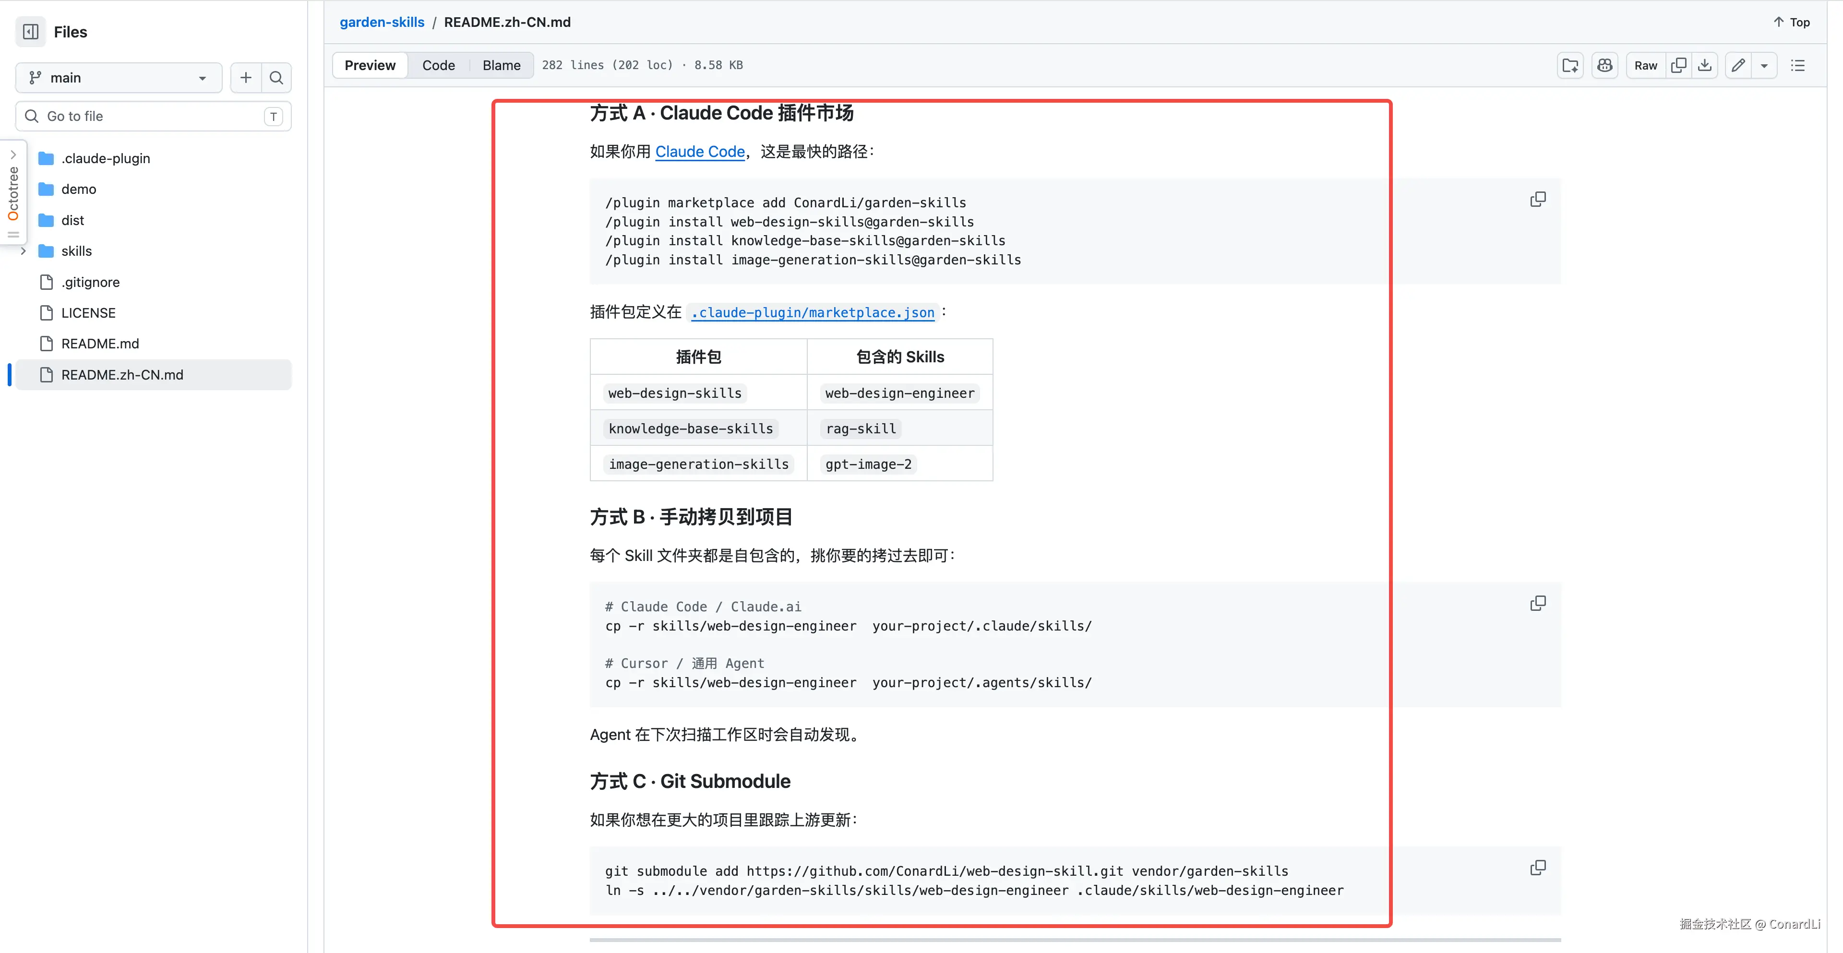This screenshot has height=953, width=1843.
Task: Select README.md in the file tree
Action: (99, 344)
